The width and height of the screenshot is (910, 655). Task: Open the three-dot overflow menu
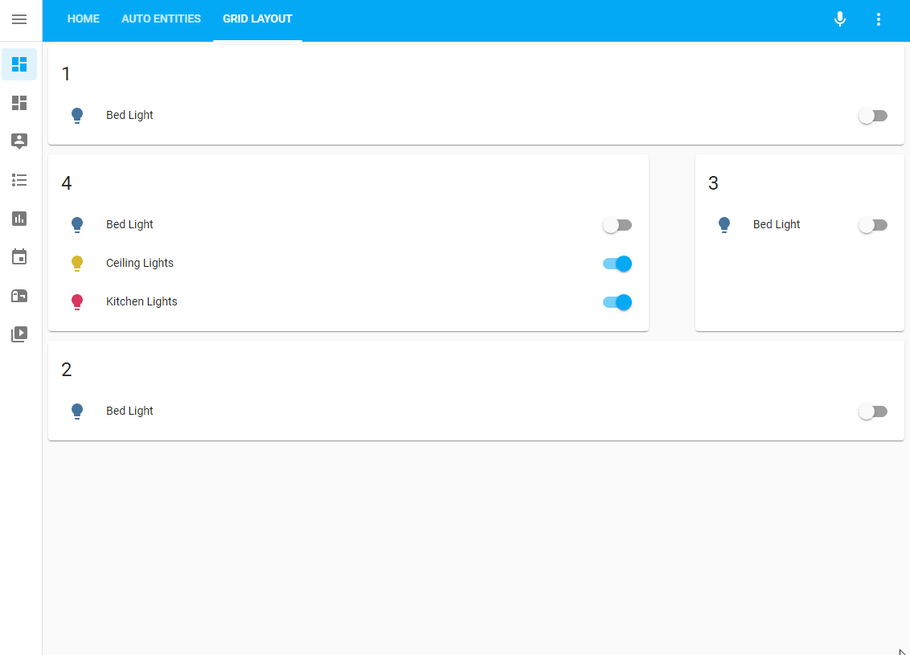click(x=878, y=19)
